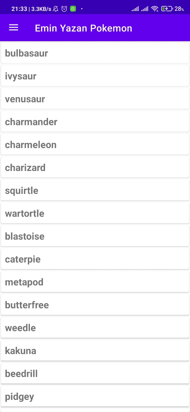Select the bulbasaur list entry
The width and height of the screenshot is (190, 412).
tap(95, 53)
